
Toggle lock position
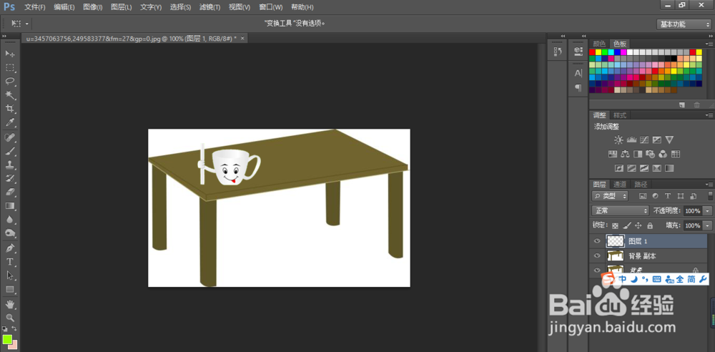638,225
